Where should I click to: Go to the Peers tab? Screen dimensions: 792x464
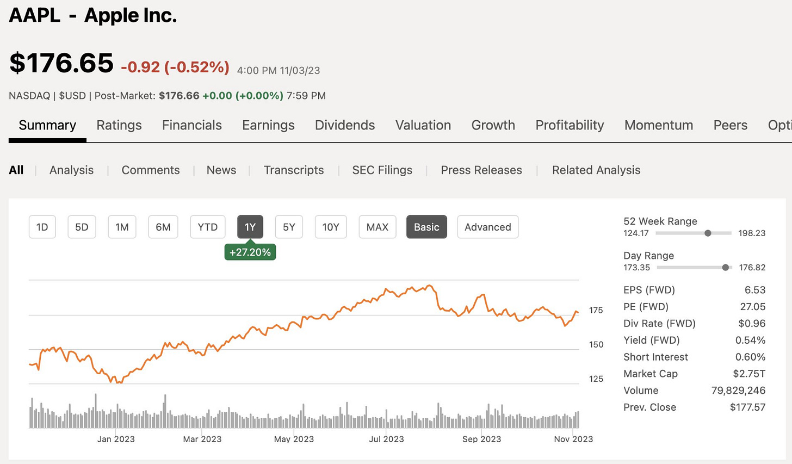[731, 125]
